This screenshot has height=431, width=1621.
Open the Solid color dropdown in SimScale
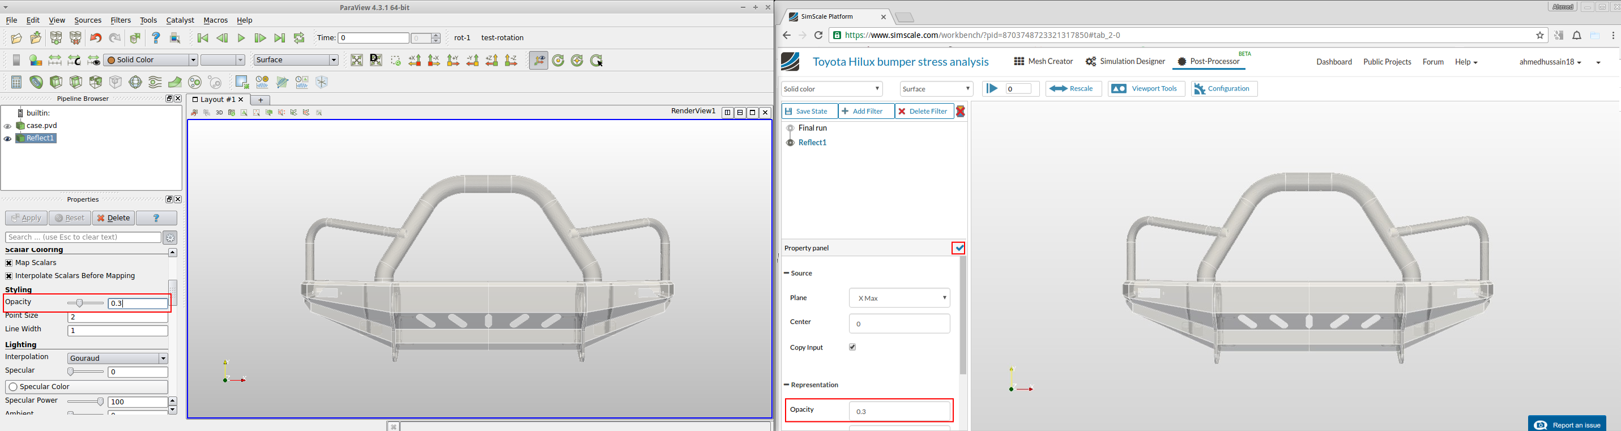[831, 89]
